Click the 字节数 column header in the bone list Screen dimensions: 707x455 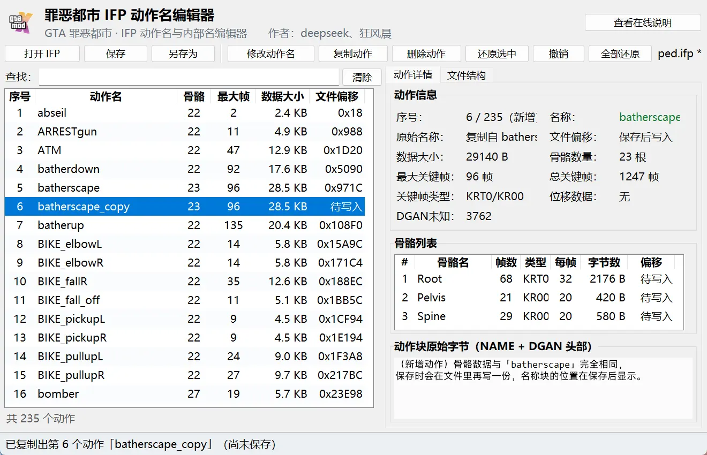click(x=604, y=262)
